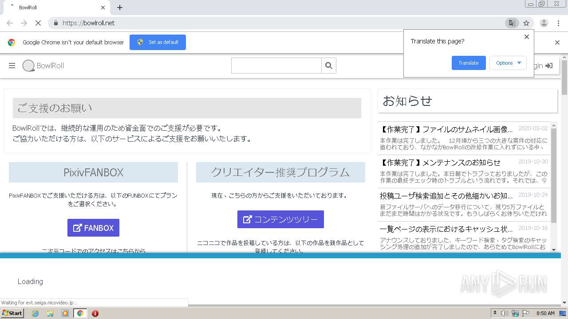Screen dimensions: 568x319
Task: Open the コンテンツツリー button
Action: (280, 219)
